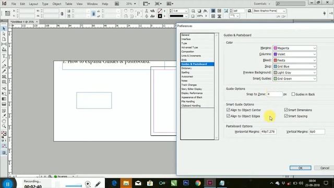Pause the screen recording
The width and height of the screenshot is (334, 188).
pyautogui.click(x=8, y=184)
